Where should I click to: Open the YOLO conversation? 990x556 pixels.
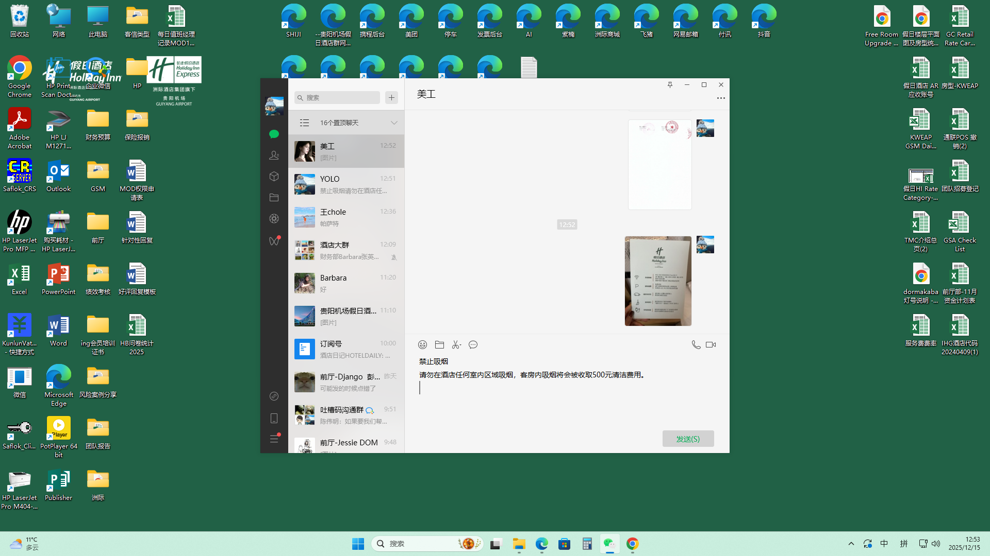pos(346,184)
